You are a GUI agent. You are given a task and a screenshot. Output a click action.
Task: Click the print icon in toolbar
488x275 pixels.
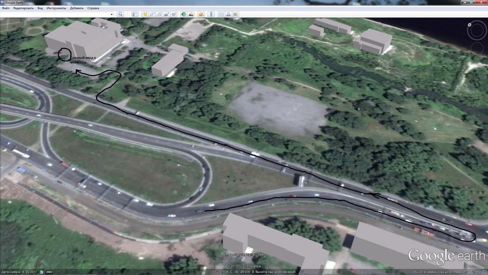[229, 14]
